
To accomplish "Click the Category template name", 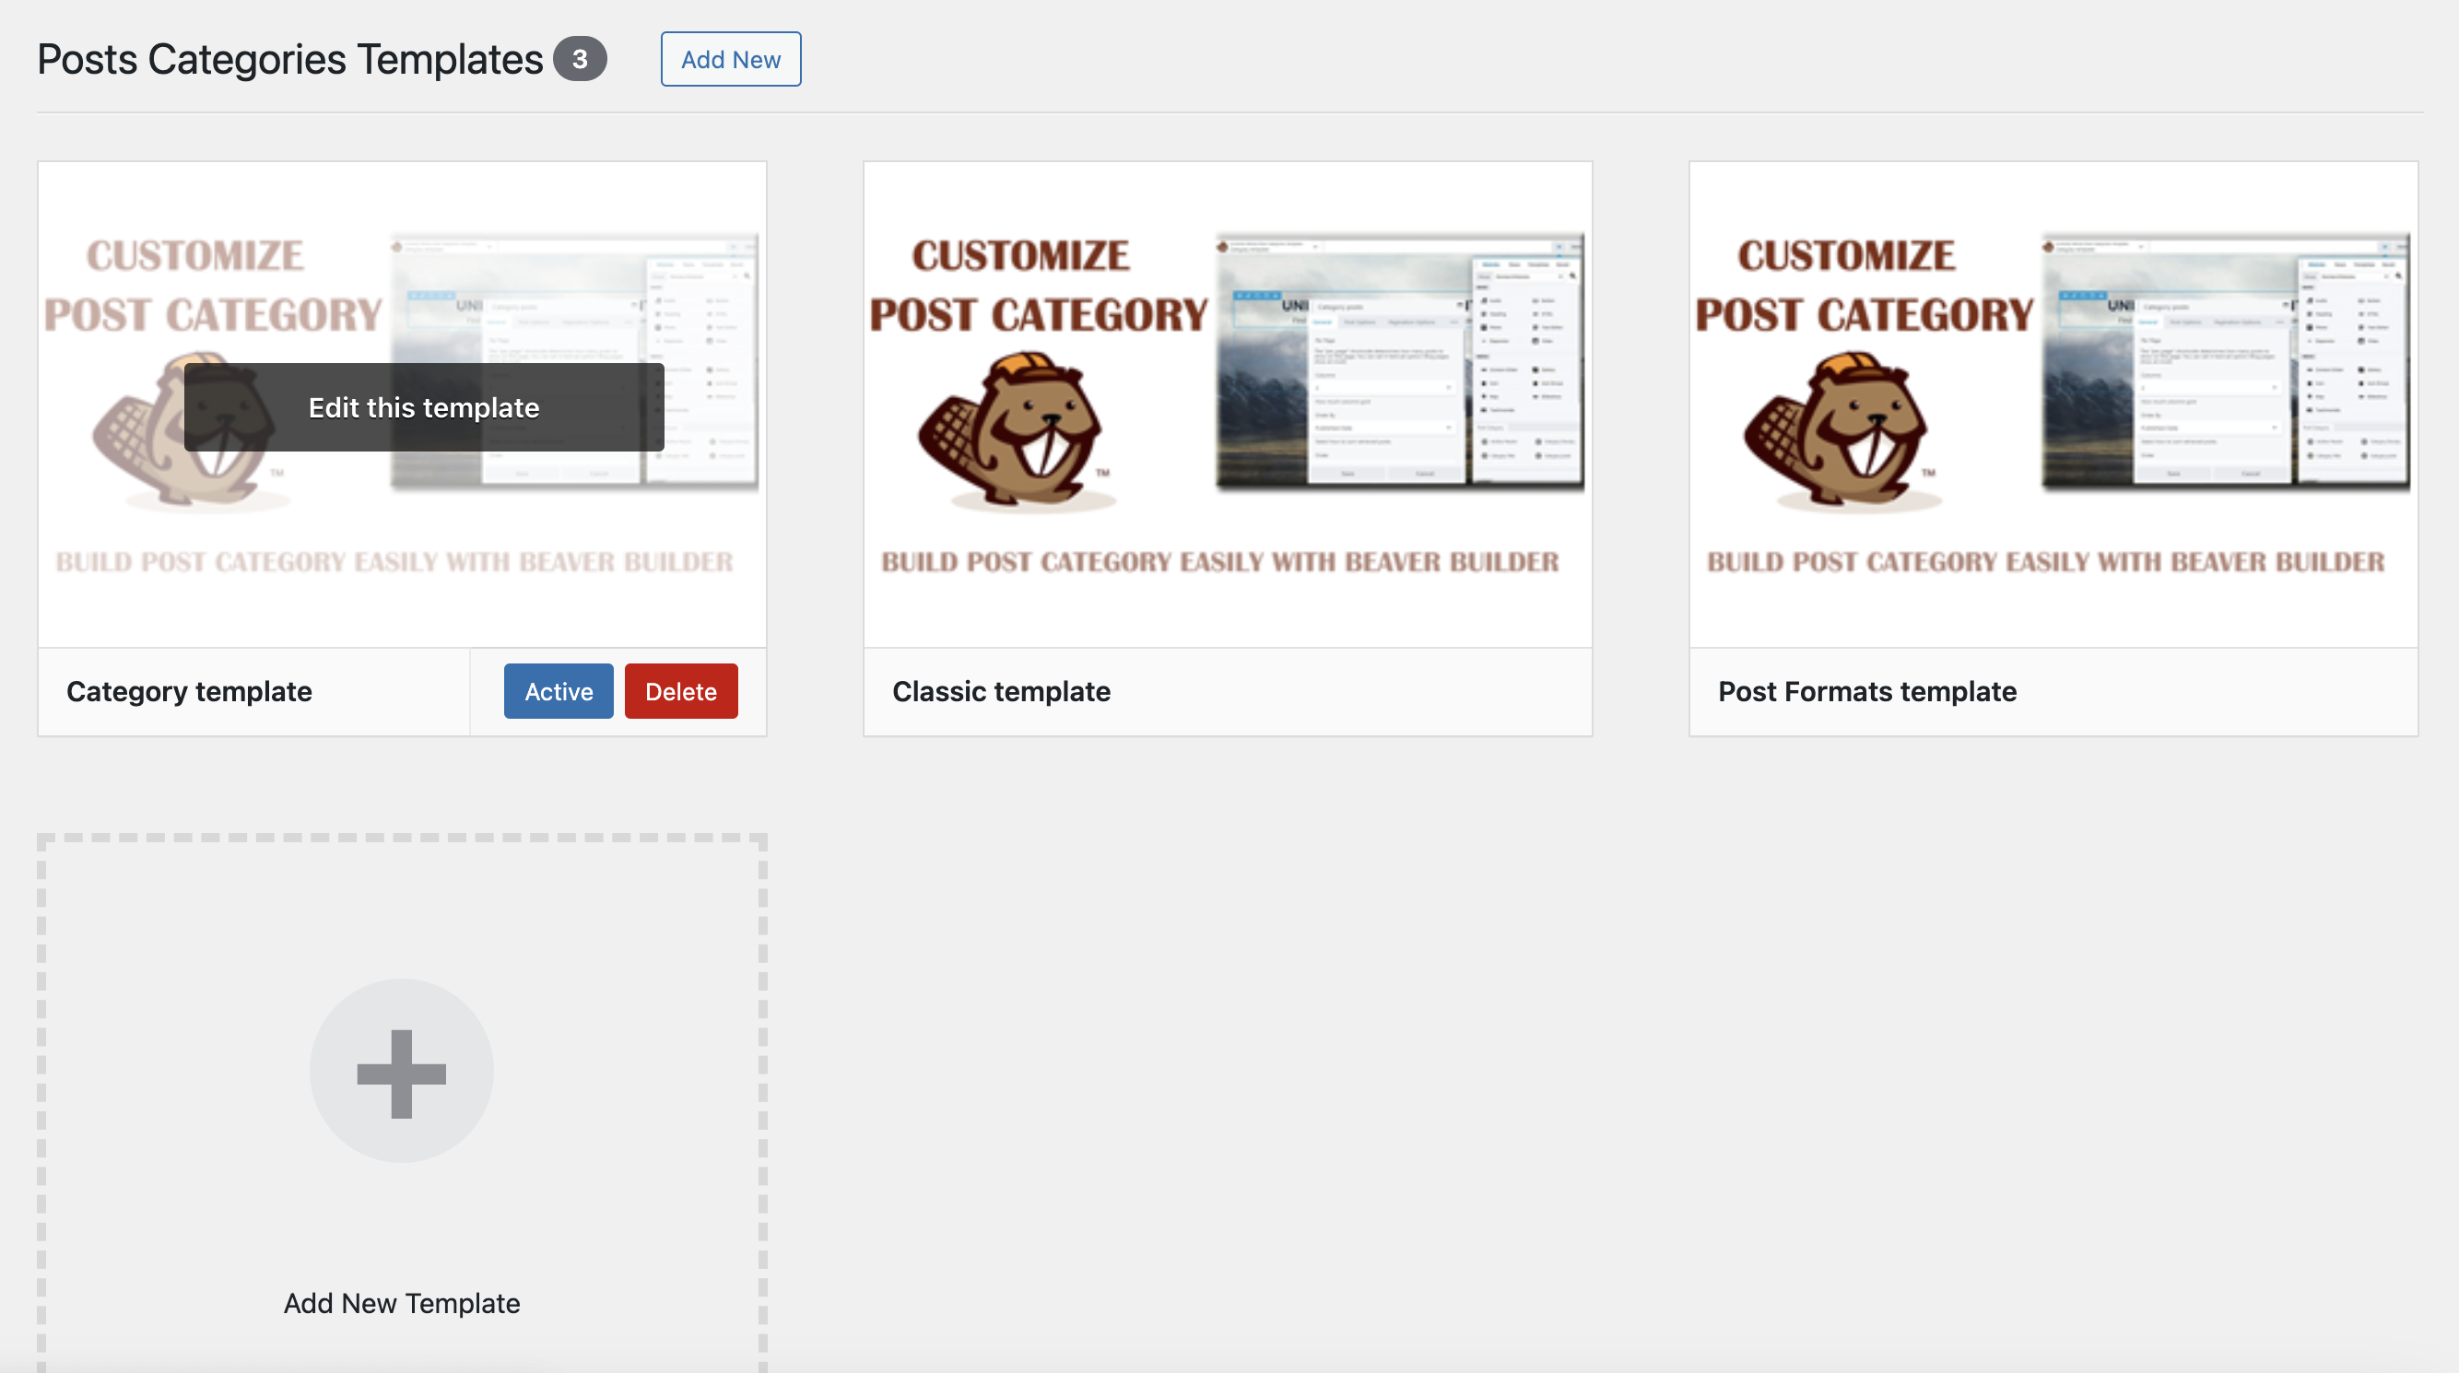I will point(189,691).
